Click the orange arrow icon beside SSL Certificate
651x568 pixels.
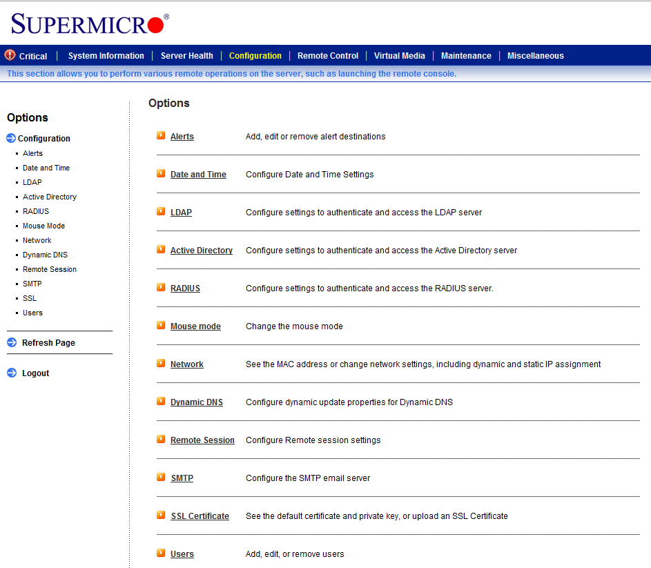pyautogui.click(x=161, y=516)
